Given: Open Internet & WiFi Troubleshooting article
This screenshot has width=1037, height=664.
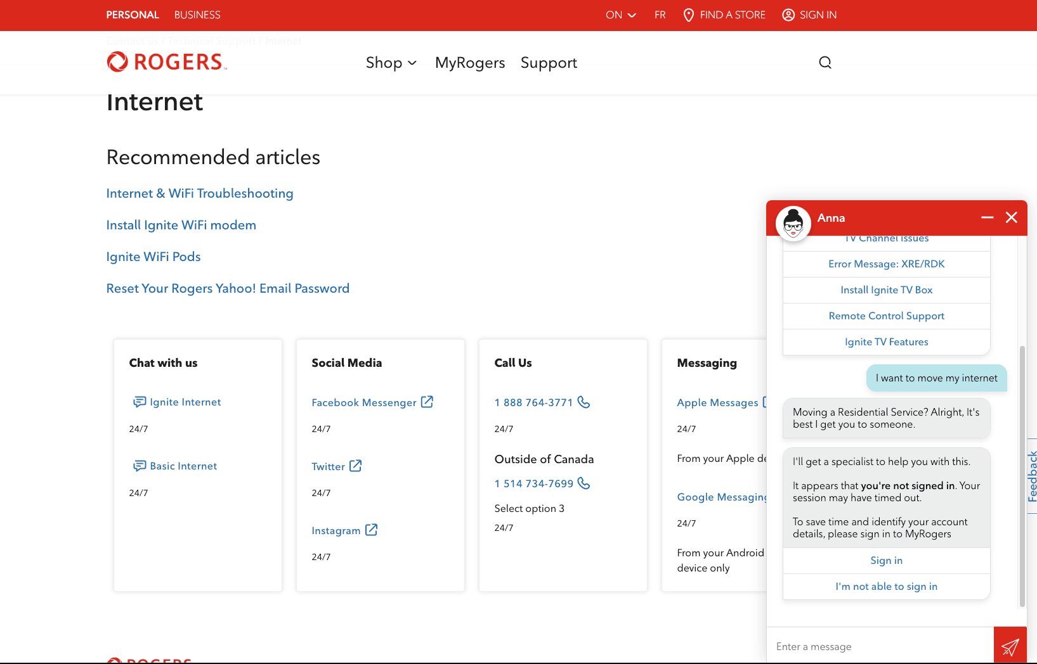Looking at the screenshot, I should click(200, 193).
